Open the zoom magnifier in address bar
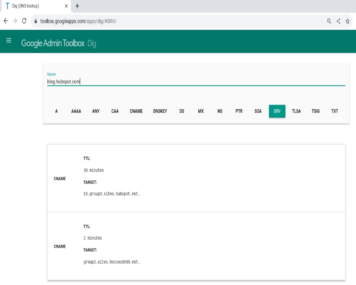The width and height of the screenshot is (356, 285). coord(329,21)
